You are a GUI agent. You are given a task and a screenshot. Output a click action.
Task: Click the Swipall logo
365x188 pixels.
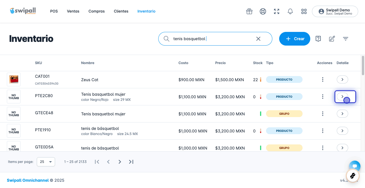(x=23, y=11)
